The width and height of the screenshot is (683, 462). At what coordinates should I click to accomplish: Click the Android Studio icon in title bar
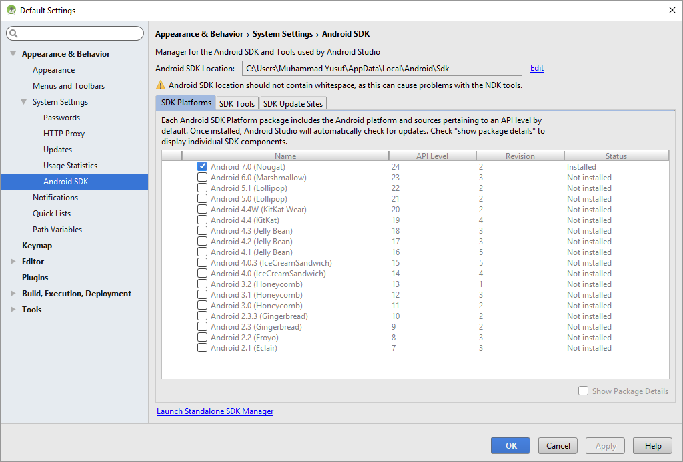pos(11,10)
